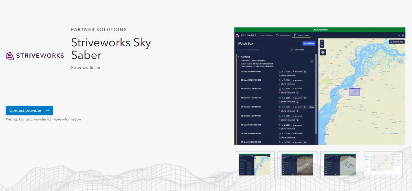
Task: Click the unknown tag under Airfield title
Action: pyautogui.click(x=245, y=60)
